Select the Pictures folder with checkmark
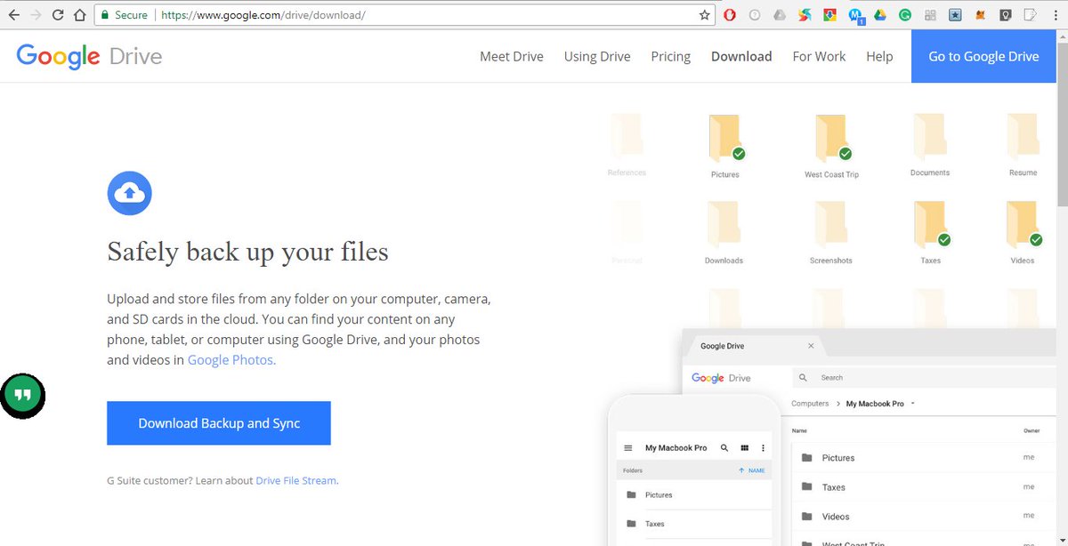The width and height of the screenshot is (1068, 546). pyautogui.click(x=725, y=147)
